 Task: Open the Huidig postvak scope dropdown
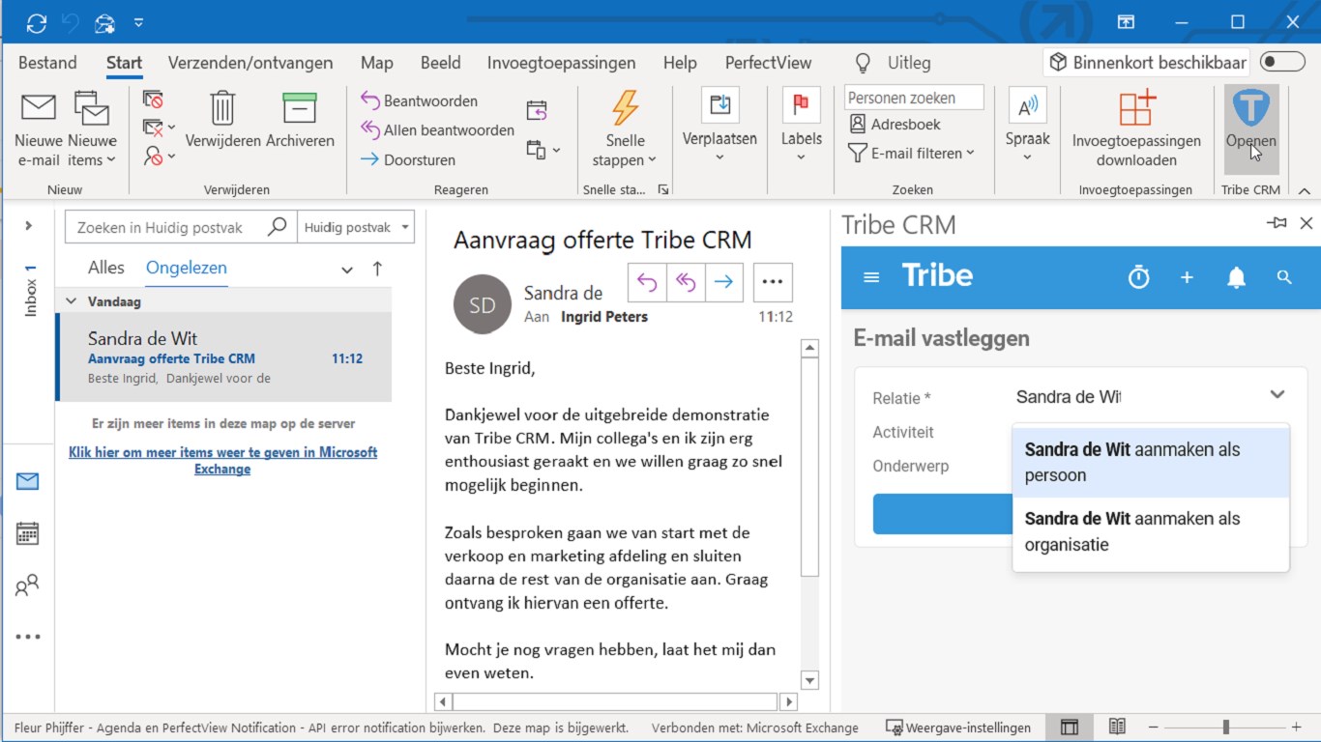pyautogui.click(x=356, y=228)
